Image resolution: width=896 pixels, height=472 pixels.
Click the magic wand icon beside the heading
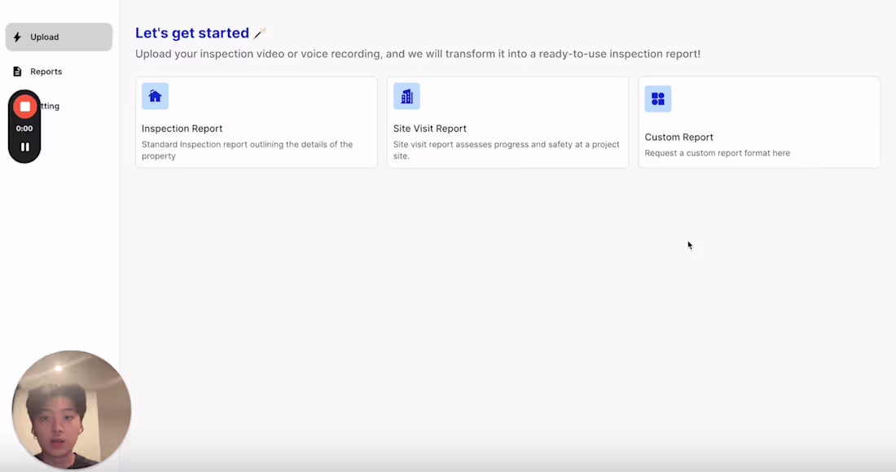click(259, 33)
